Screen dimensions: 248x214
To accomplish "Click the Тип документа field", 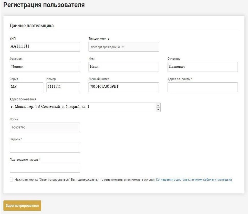I will coord(123,47).
